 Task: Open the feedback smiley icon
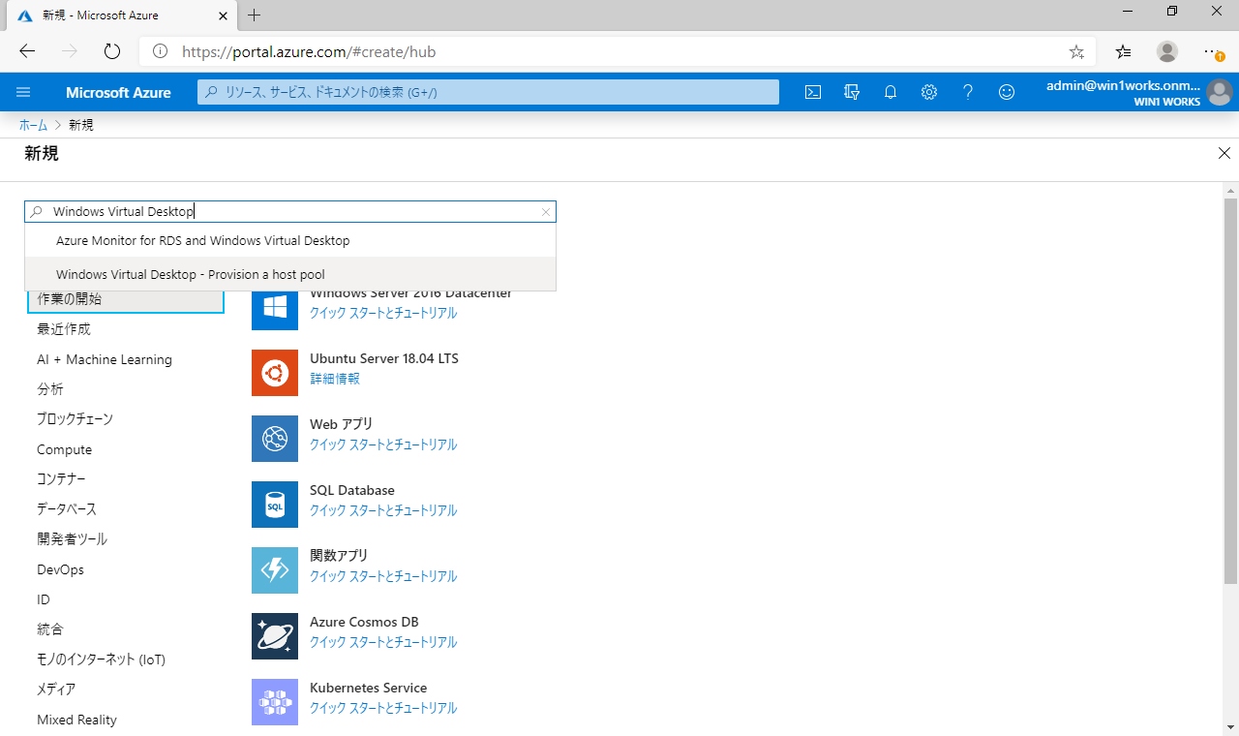1007,92
